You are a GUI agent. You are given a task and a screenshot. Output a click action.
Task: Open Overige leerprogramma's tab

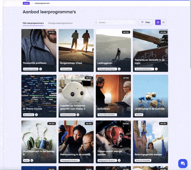(x=60, y=23)
